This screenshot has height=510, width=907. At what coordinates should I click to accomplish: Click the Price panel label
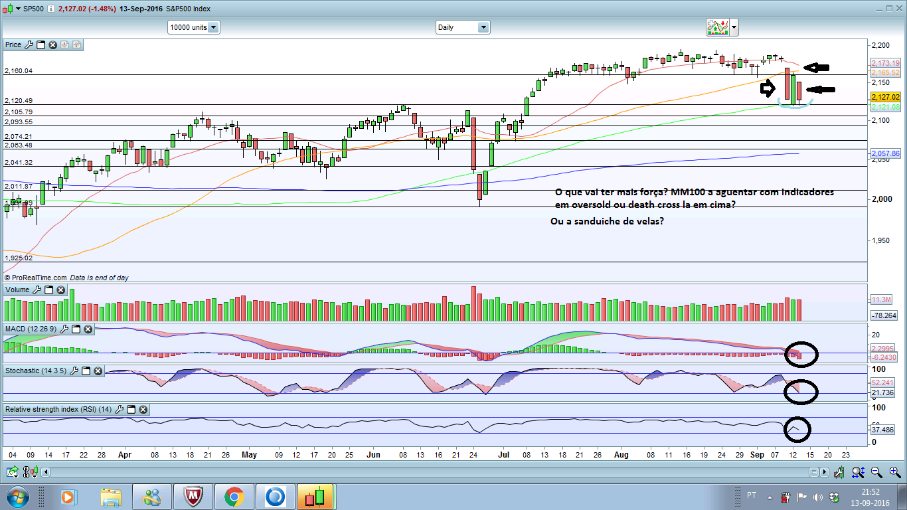coord(13,44)
